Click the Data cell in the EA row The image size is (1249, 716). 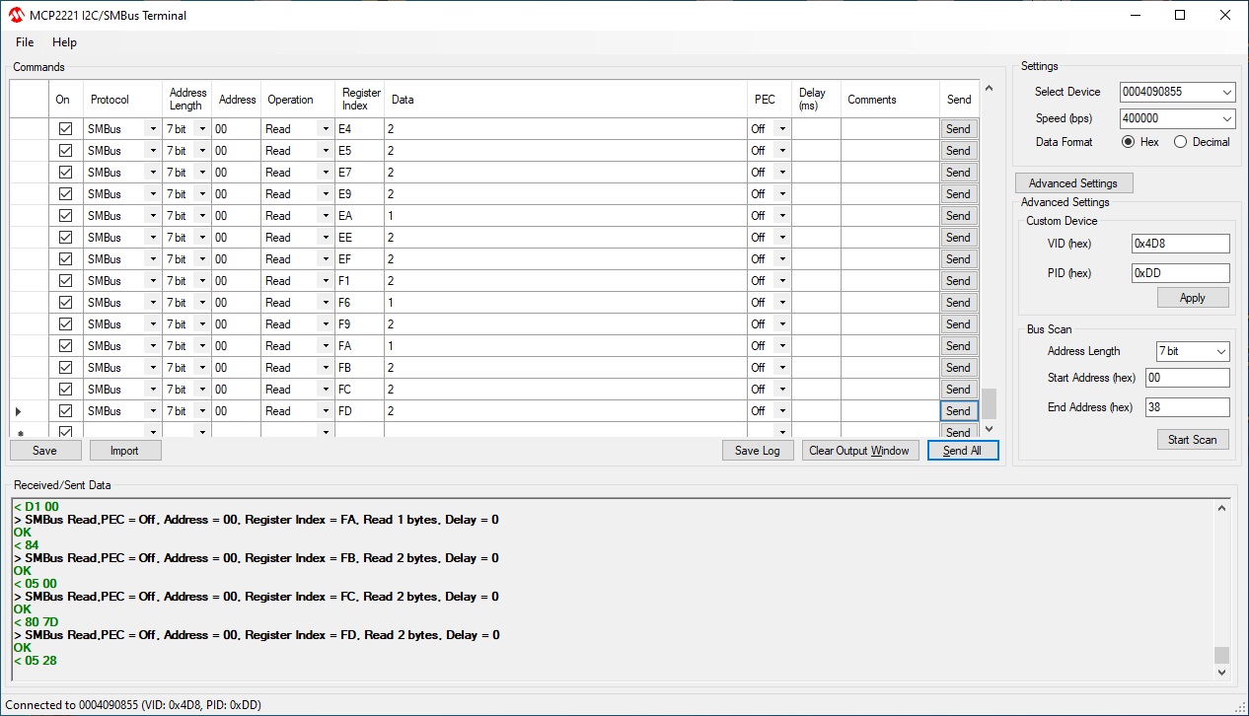click(565, 216)
